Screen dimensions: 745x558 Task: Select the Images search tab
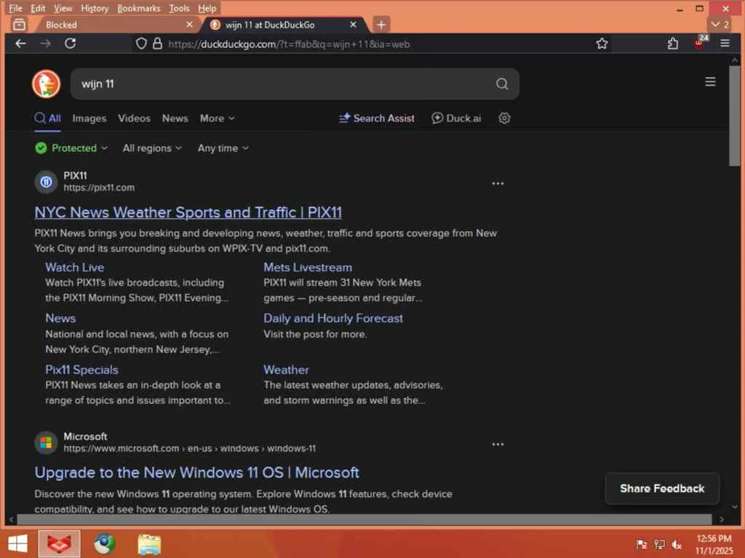tap(89, 118)
